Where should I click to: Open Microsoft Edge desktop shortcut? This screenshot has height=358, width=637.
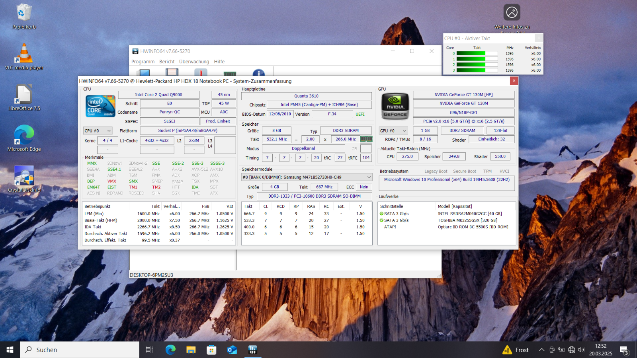coord(24,138)
